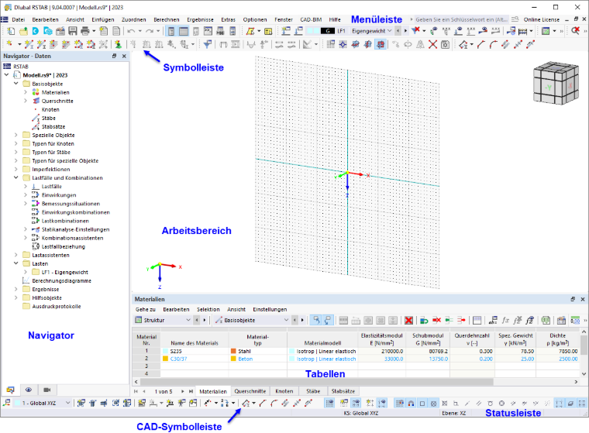Image resolution: width=589 pixels, height=433 pixels.
Task: Open the Struktur dropdown in the table panel
Action: (x=163, y=320)
